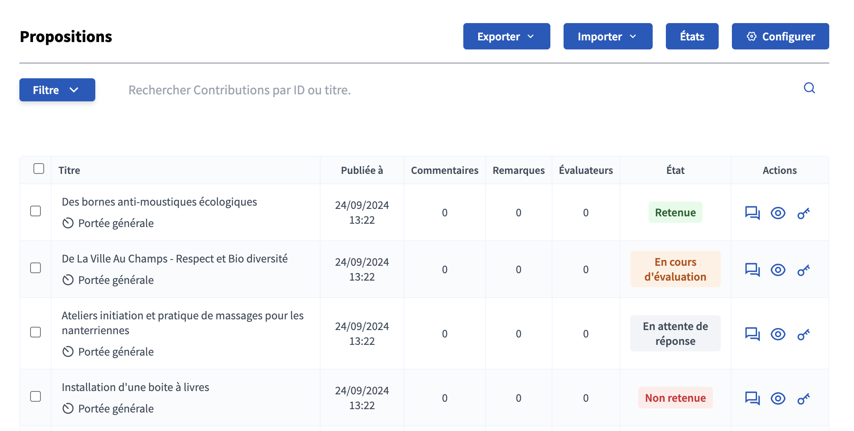
Task: Click scope icon under 'Installation d'une boite à livres'
Action: (68, 409)
